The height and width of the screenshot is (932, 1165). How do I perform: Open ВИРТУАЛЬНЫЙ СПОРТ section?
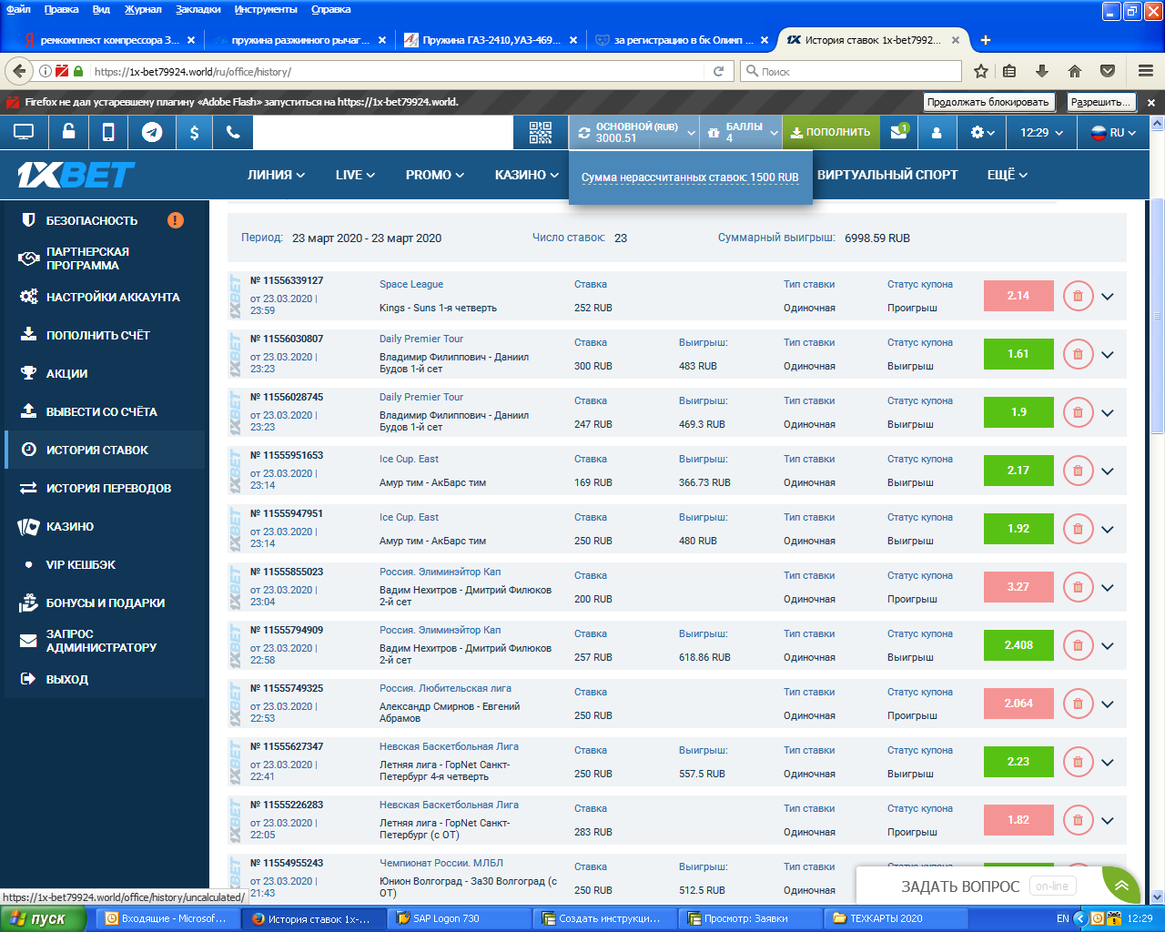[x=887, y=175]
